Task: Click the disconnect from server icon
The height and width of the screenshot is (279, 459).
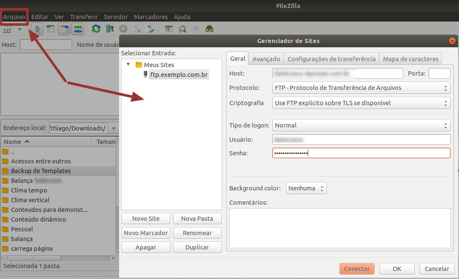Action: point(137,29)
